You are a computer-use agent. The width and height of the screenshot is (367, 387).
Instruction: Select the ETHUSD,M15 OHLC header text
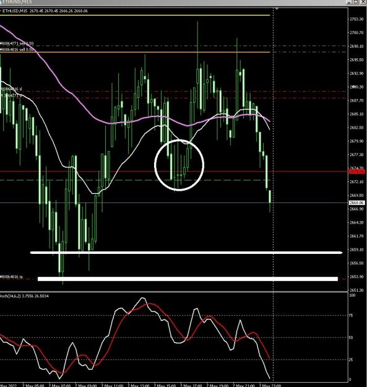45,11
